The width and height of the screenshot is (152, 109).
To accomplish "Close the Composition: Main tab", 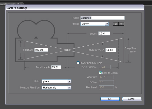I will click(x=21, y=4).
